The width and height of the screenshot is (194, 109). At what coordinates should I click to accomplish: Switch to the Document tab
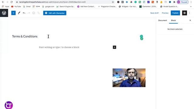pos(162,20)
